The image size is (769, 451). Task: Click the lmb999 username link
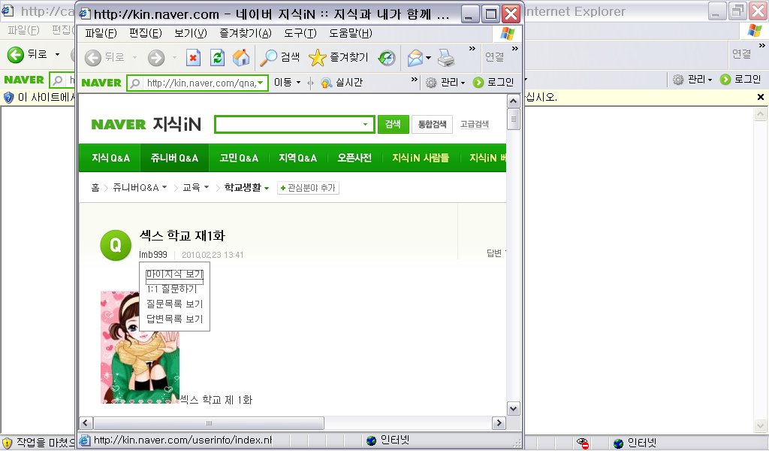pos(153,255)
